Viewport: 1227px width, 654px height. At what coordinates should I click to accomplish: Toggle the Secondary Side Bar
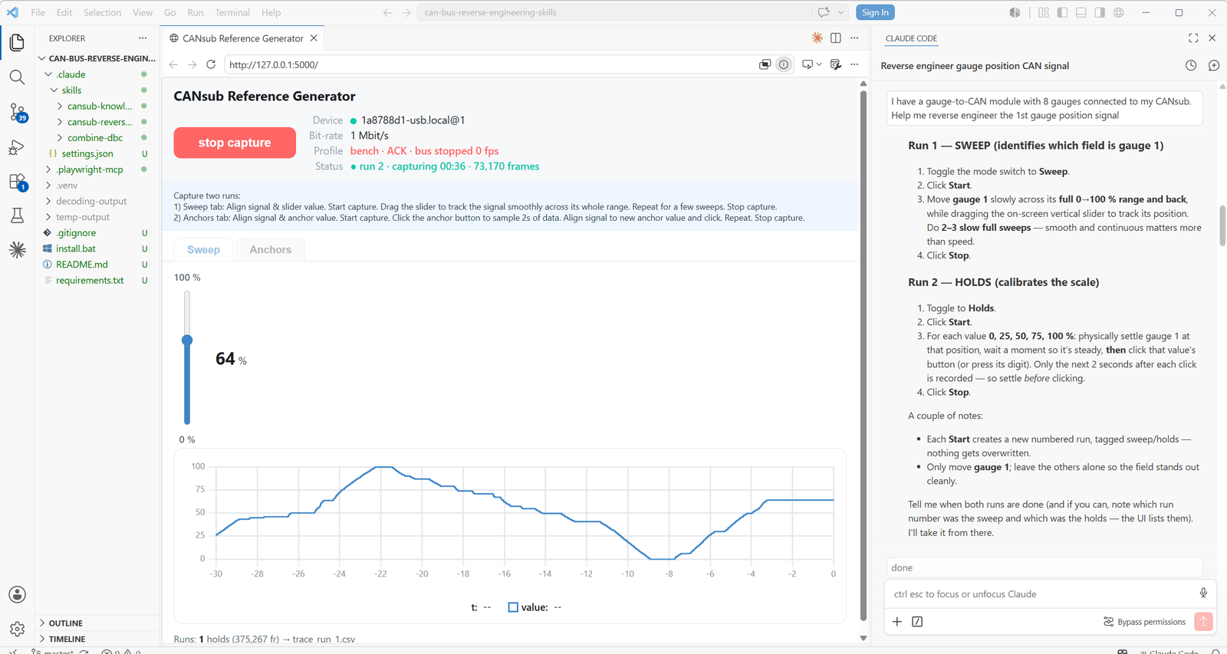(1100, 12)
